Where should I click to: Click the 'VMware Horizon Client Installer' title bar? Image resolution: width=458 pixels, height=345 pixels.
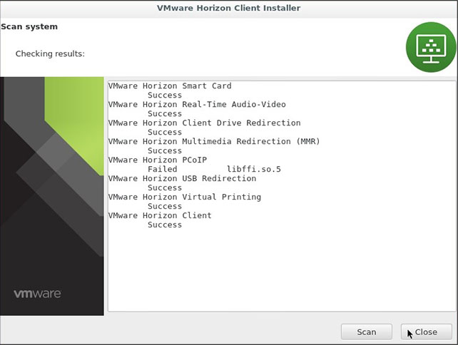click(229, 8)
